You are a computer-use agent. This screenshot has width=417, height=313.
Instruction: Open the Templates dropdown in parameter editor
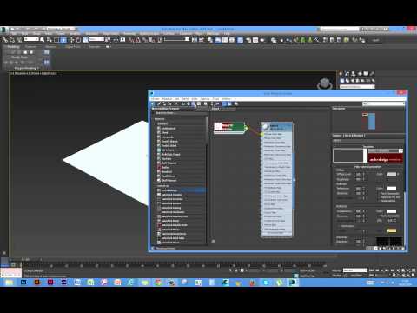click(x=385, y=150)
